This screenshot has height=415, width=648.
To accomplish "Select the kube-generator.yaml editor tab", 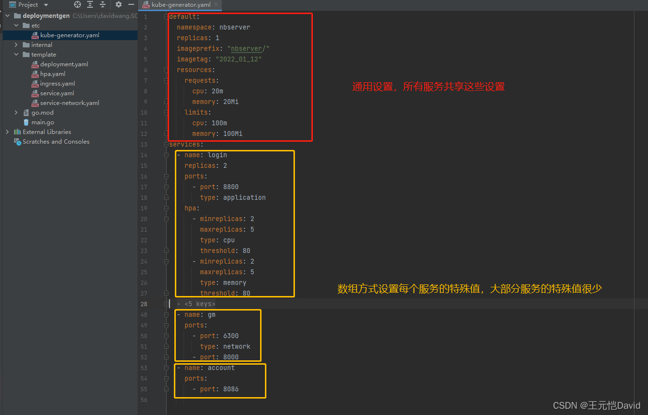I will click(x=180, y=5).
